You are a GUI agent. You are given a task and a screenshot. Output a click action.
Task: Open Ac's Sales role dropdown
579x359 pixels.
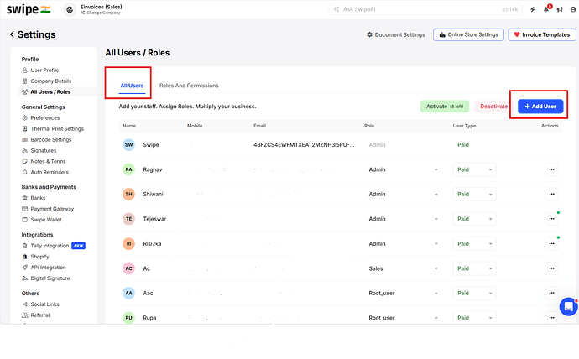(x=404, y=268)
